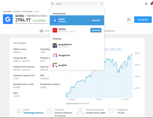Click the GoogleUser avatar image
The width and height of the screenshot is (153, 118).
pyautogui.click(x=55, y=55)
